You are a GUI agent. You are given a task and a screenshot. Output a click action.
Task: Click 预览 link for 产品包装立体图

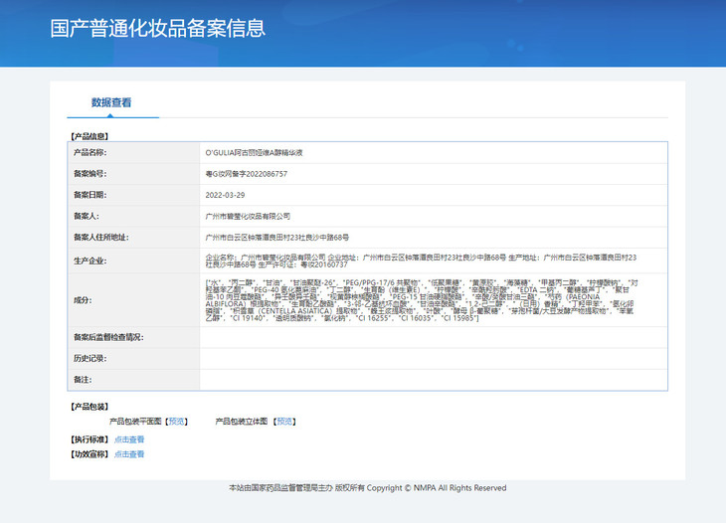(284, 422)
